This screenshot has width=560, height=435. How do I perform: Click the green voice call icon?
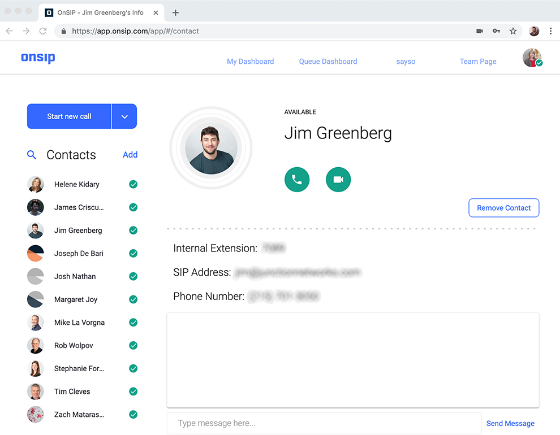(x=297, y=179)
